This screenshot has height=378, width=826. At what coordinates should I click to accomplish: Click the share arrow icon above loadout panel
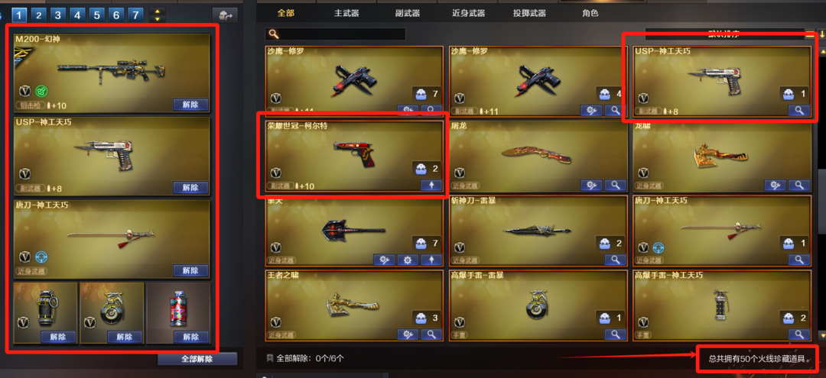(x=225, y=15)
